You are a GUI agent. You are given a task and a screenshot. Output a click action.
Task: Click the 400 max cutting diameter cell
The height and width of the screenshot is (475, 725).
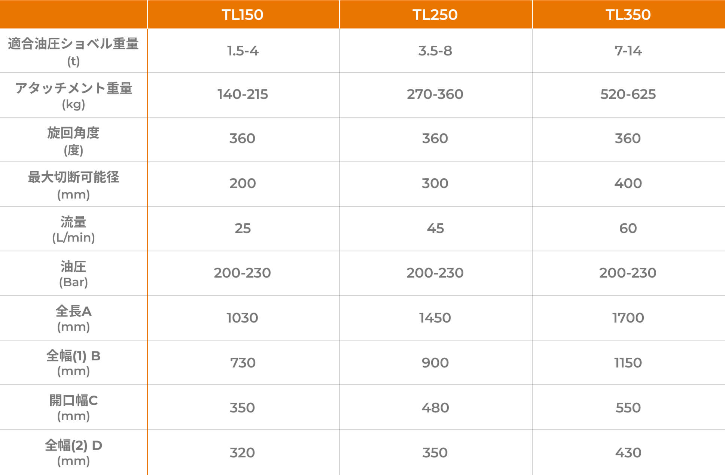tap(628, 184)
